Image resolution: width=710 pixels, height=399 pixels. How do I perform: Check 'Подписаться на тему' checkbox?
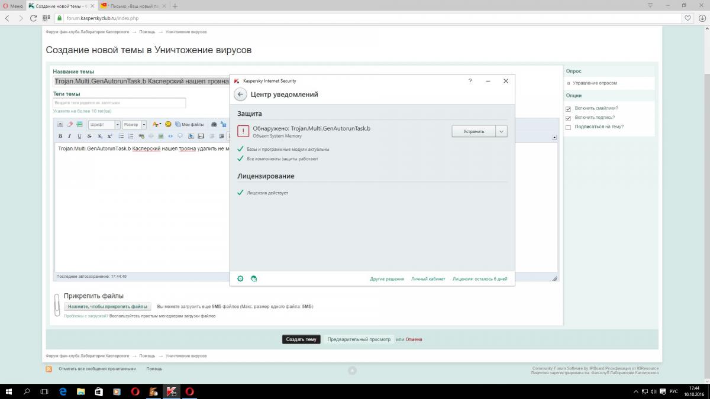coord(569,127)
